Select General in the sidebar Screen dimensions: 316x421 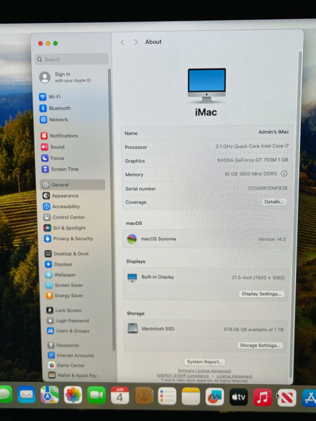pyautogui.click(x=72, y=185)
